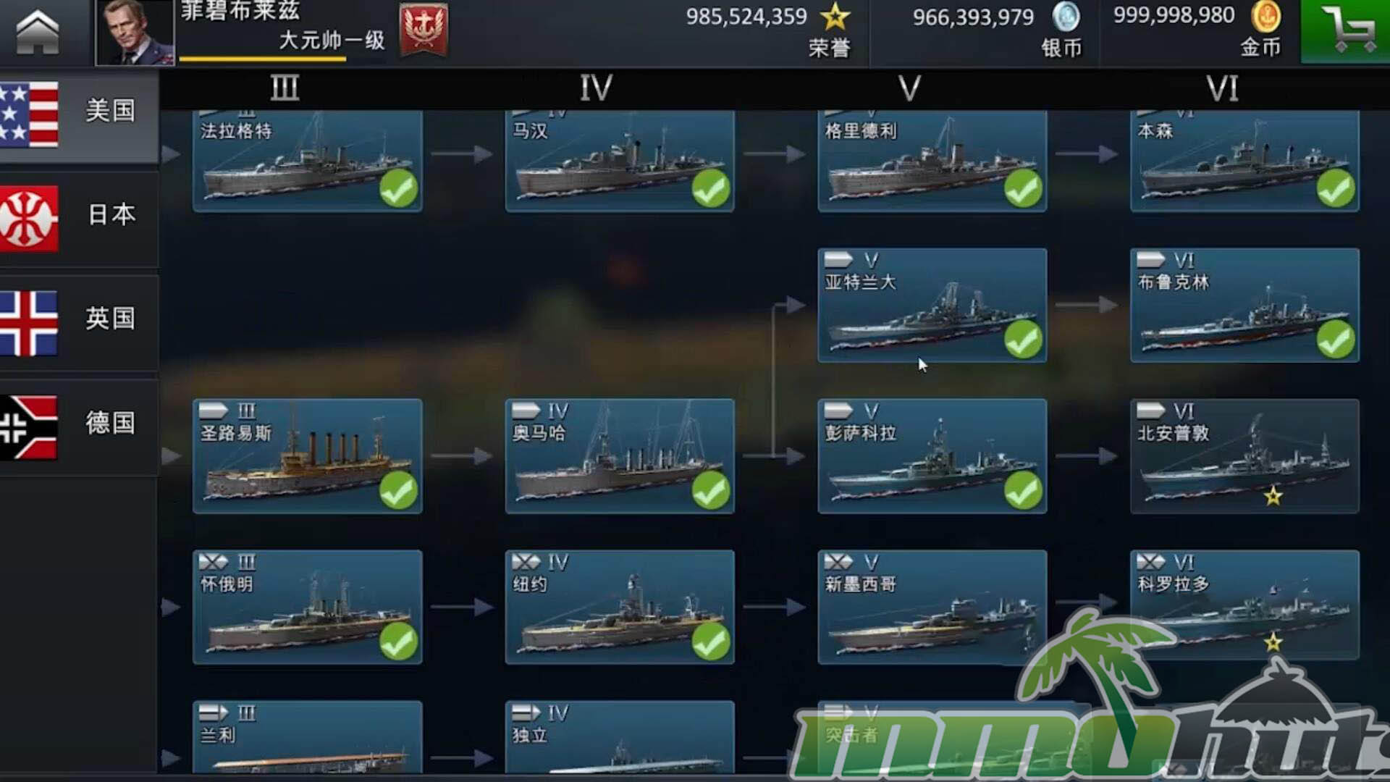Click the green checkmark on 亚特兰大
The height and width of the screenshot is (782, 1390).
pyautogui.click(x=1023, y=339)
